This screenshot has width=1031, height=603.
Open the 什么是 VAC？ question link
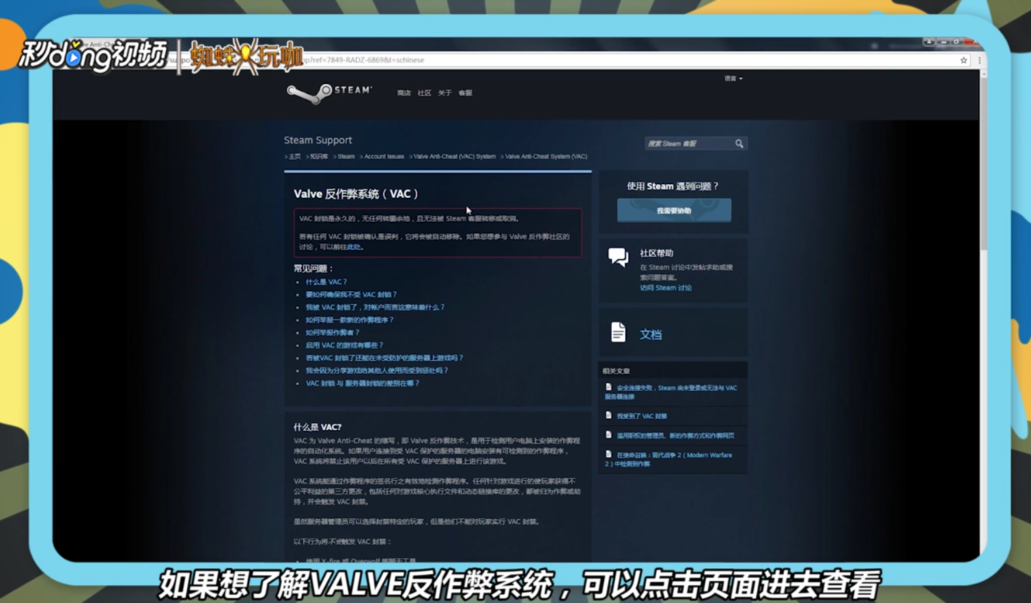(x=326, y=282)
